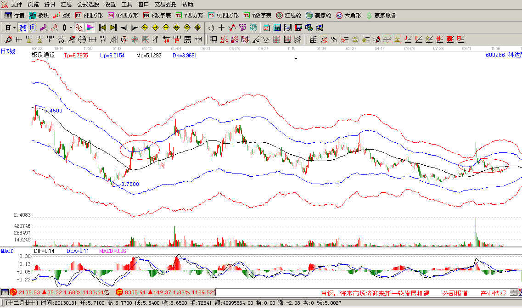Click the calendar icon showing 21
The height and width of the screenshot is (308, 522).
click(x=266, y=28)
